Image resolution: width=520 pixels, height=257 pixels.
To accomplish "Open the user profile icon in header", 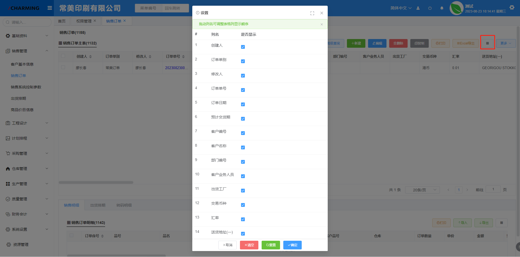I will pos(418,8).
